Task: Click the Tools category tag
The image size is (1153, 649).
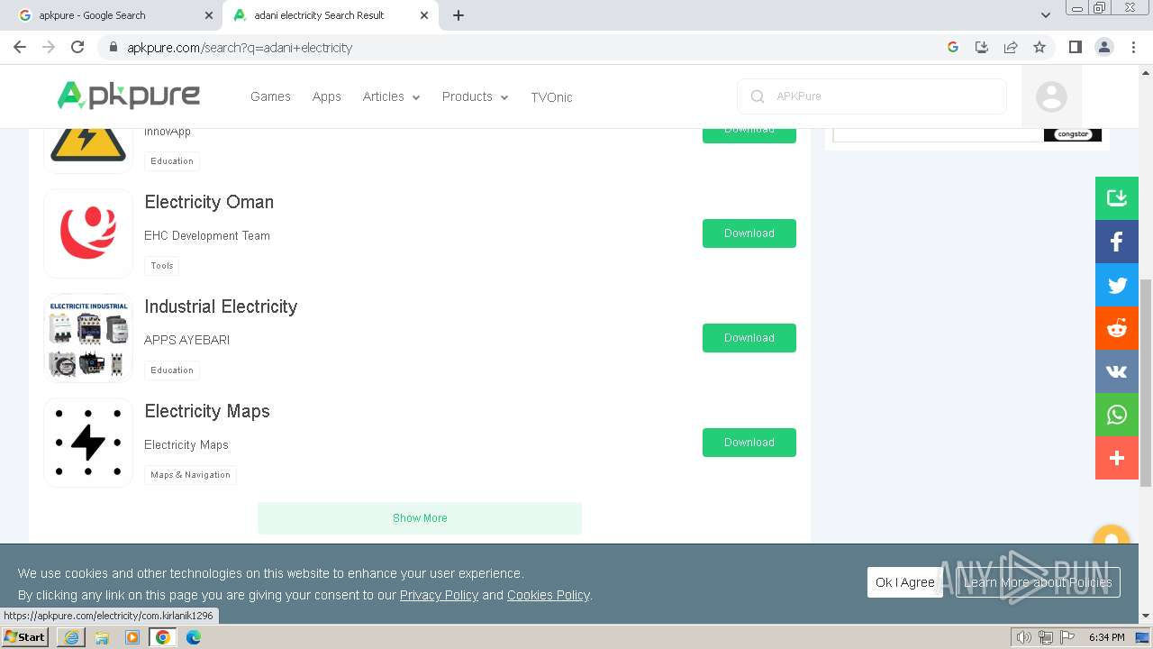Action: pyautogui.click(x=162, y=266)
